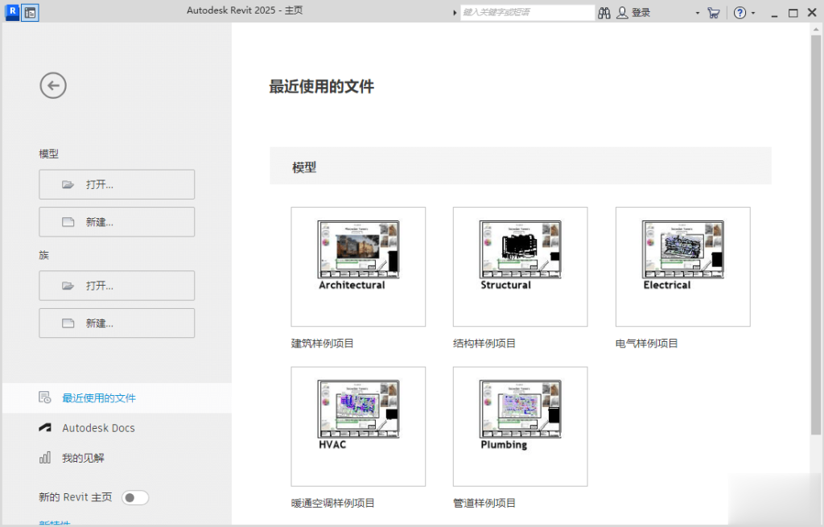Click 新建... button under 族 section
This screenshot has width=824, height=527.
pos(117,323)
